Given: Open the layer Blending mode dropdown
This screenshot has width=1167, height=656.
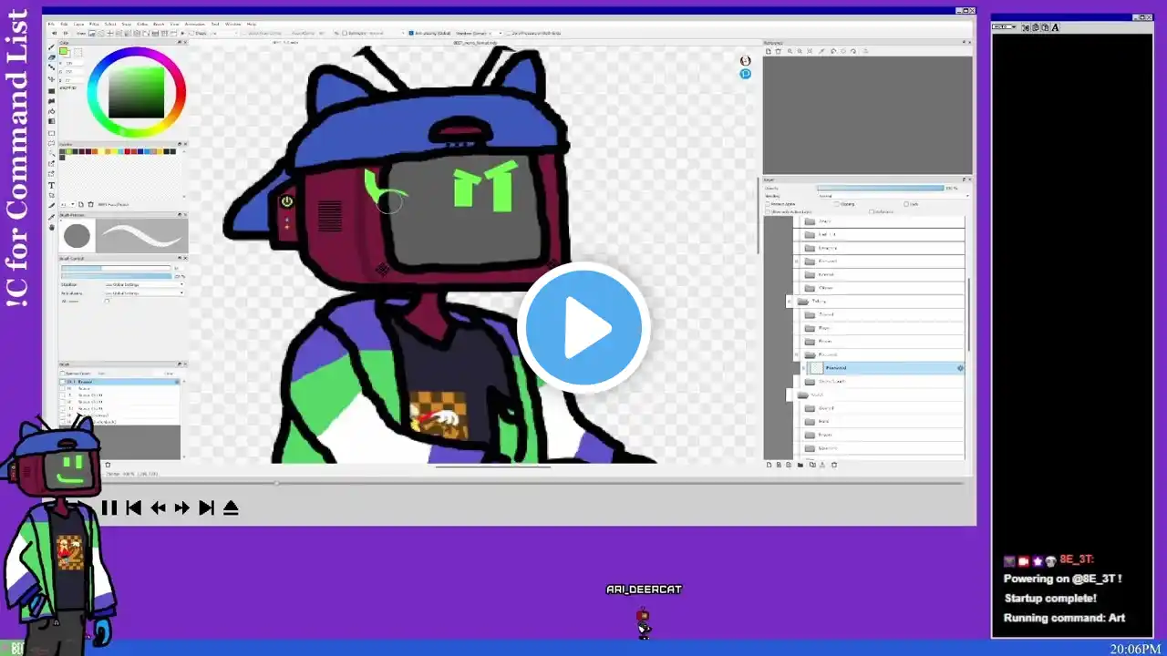Looking at the screenshot, I should click(893, 196).
